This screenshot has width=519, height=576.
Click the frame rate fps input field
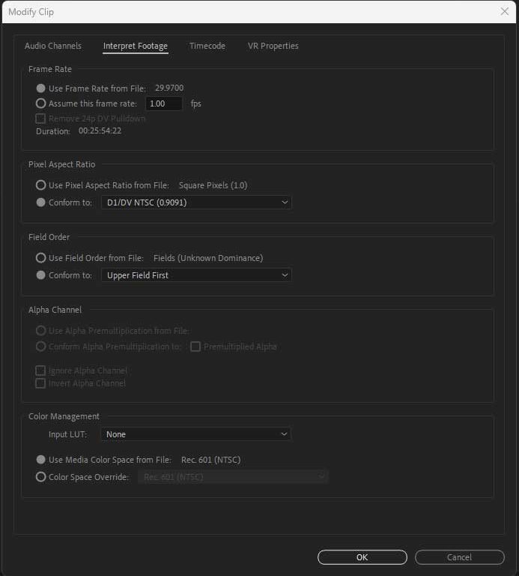point(163,103)
